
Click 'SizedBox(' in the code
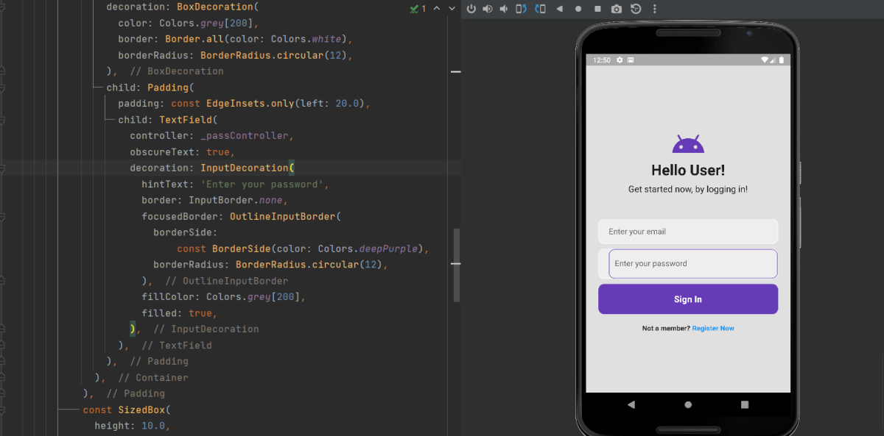click(144, 410)
